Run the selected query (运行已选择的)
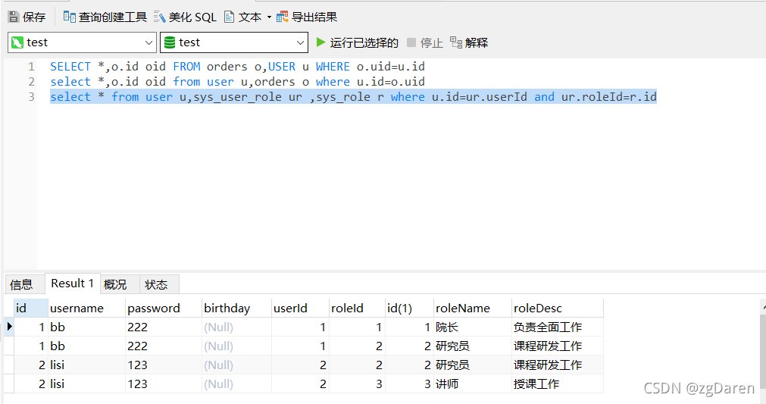Screen dimensions: 766x404 click(357, 42)
